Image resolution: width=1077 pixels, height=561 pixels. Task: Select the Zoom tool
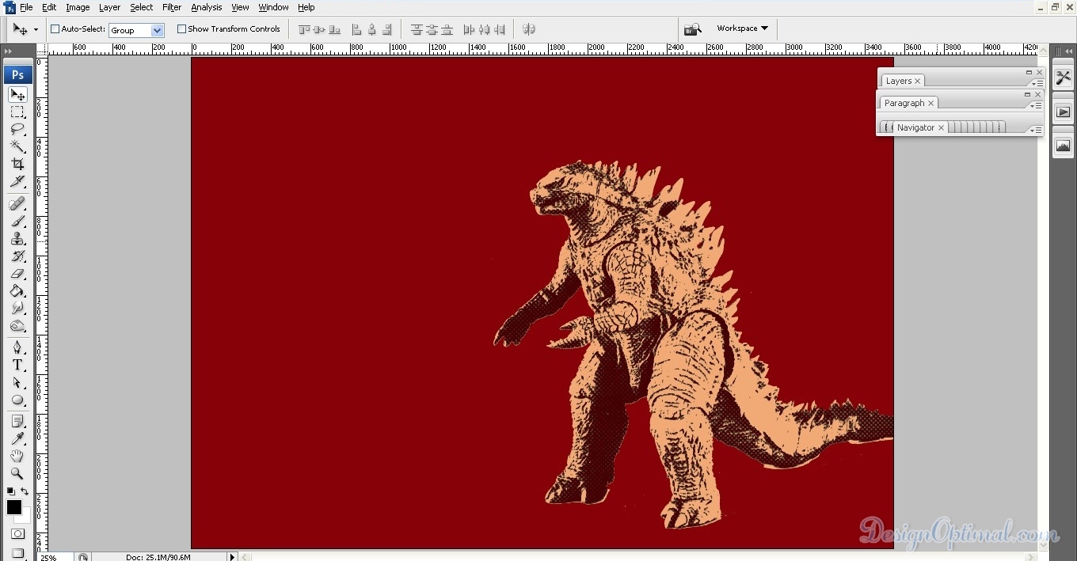tap(17, 474)
